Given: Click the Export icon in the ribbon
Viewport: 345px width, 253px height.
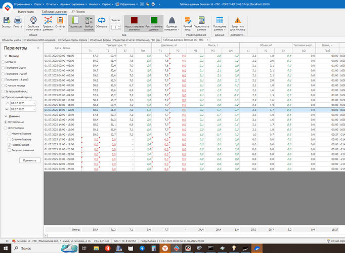Looking at the screenshot, I should pos(7,21).
